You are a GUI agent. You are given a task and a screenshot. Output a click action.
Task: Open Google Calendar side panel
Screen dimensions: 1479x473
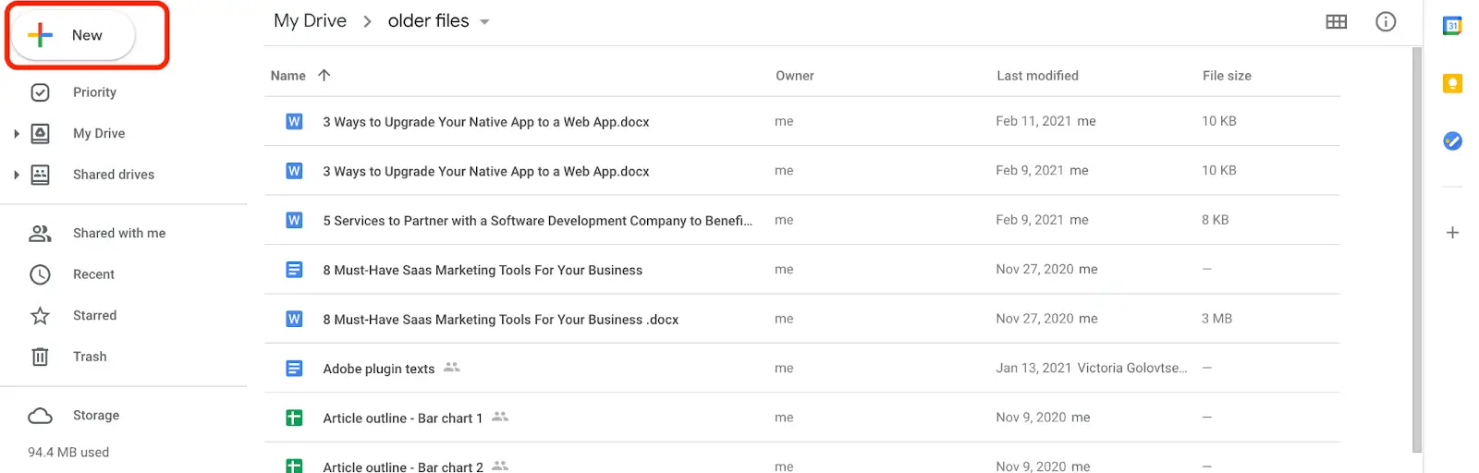click(x=1452, y=26)
